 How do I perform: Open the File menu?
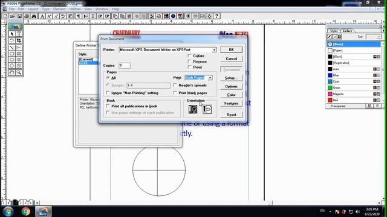click(x=11, y=9)
